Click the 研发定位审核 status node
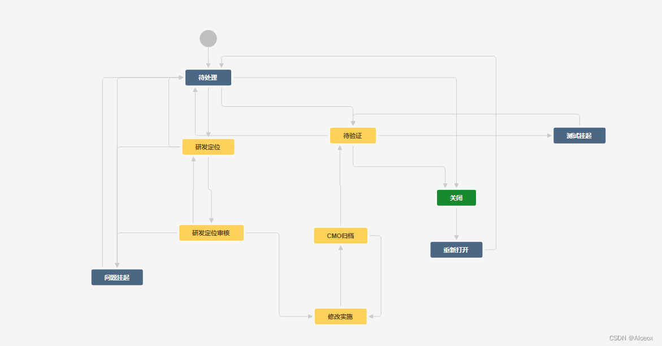662x346 pixels. (211, 233)
